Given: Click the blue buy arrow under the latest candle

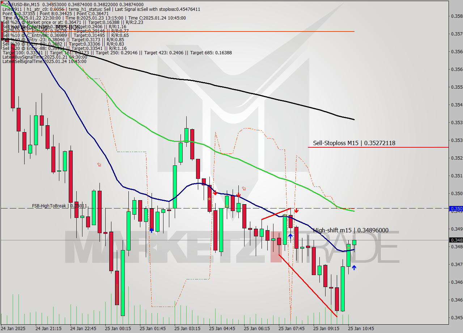Looking at the screenshot, I should tap(354, 267).
